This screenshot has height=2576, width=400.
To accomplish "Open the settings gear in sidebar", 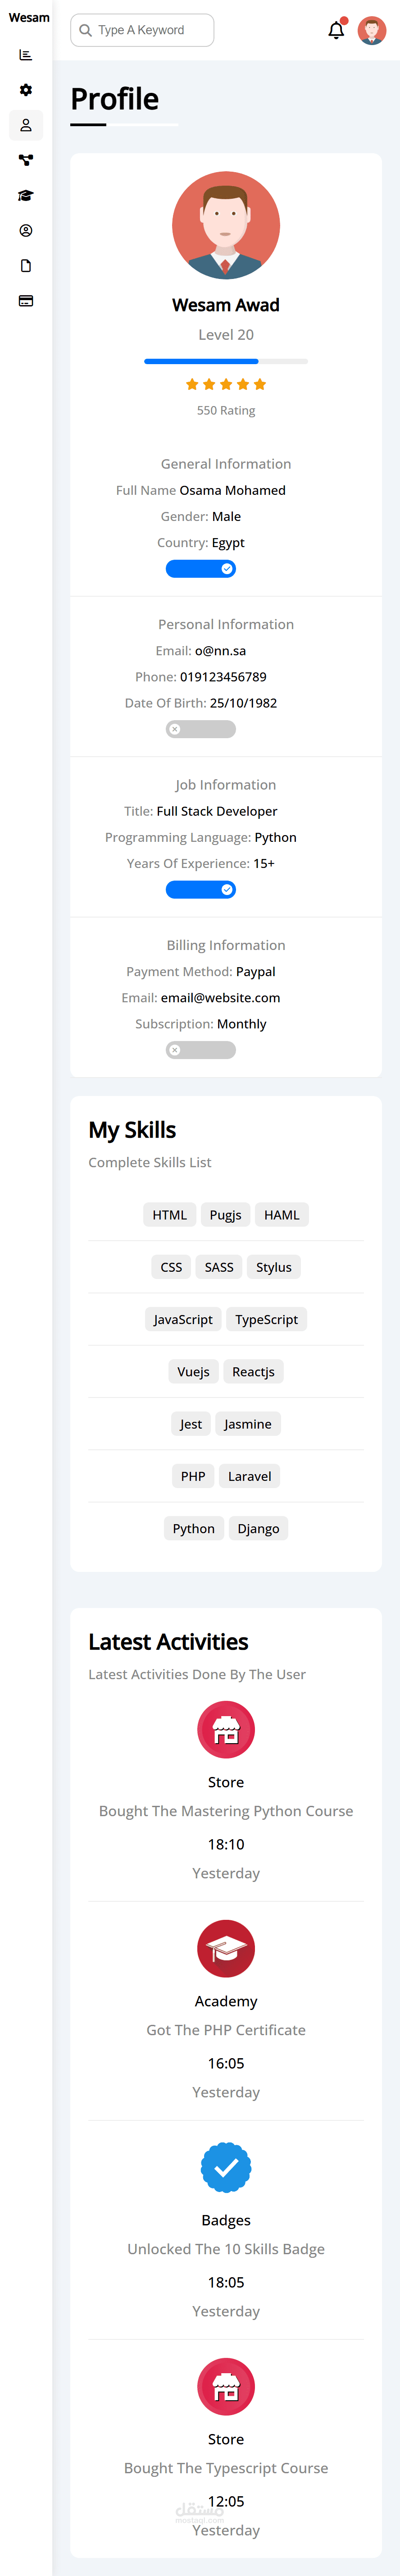I will pyautogui.click(x=26, y=90).
